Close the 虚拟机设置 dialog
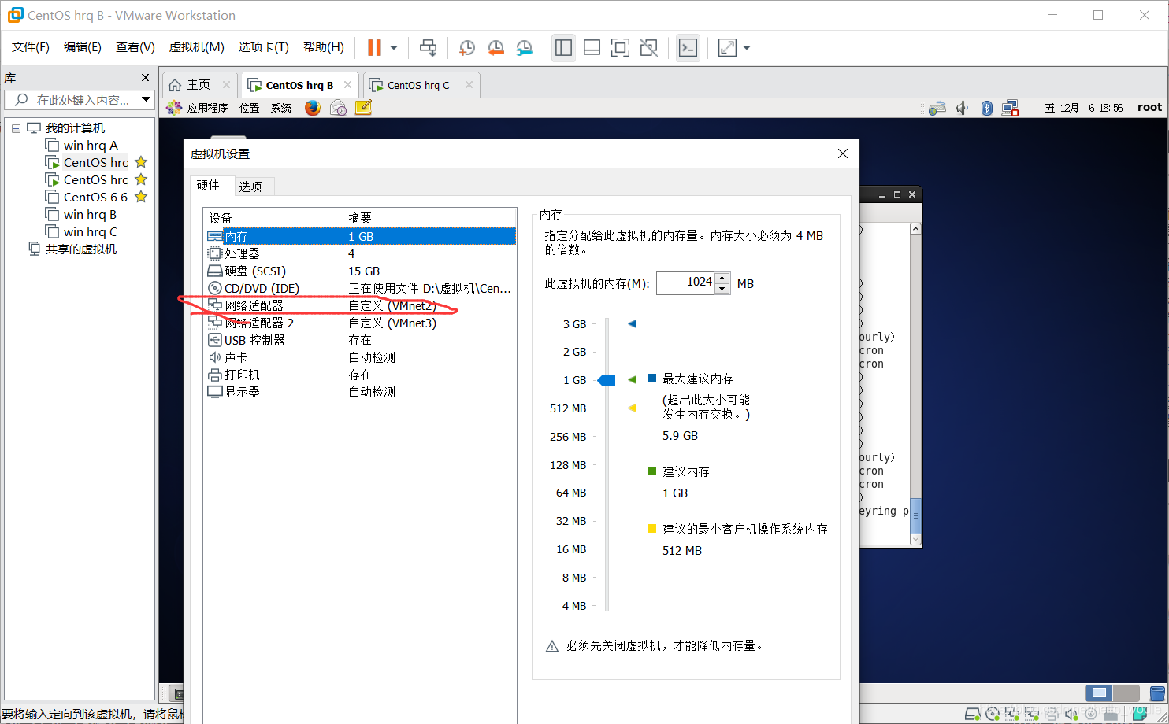This screenshot has width=1169, height=724. (843, 153)
